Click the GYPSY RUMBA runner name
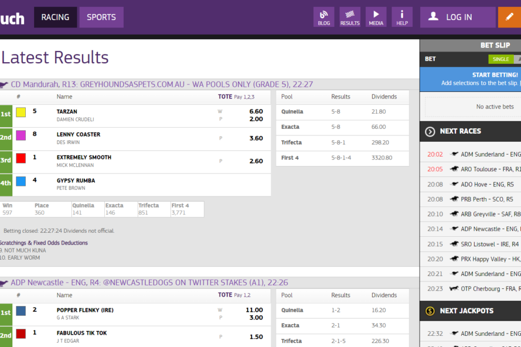The width and height of the screenshot is (521, 347). pos(76,181)
